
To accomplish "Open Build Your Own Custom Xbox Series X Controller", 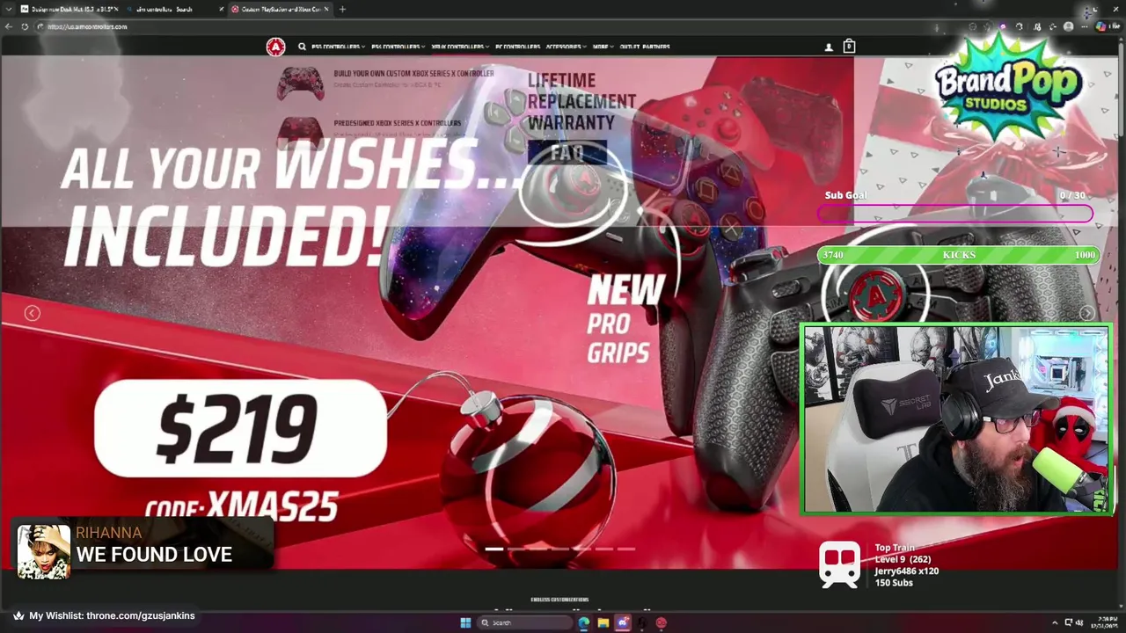I will pos(413,74).
